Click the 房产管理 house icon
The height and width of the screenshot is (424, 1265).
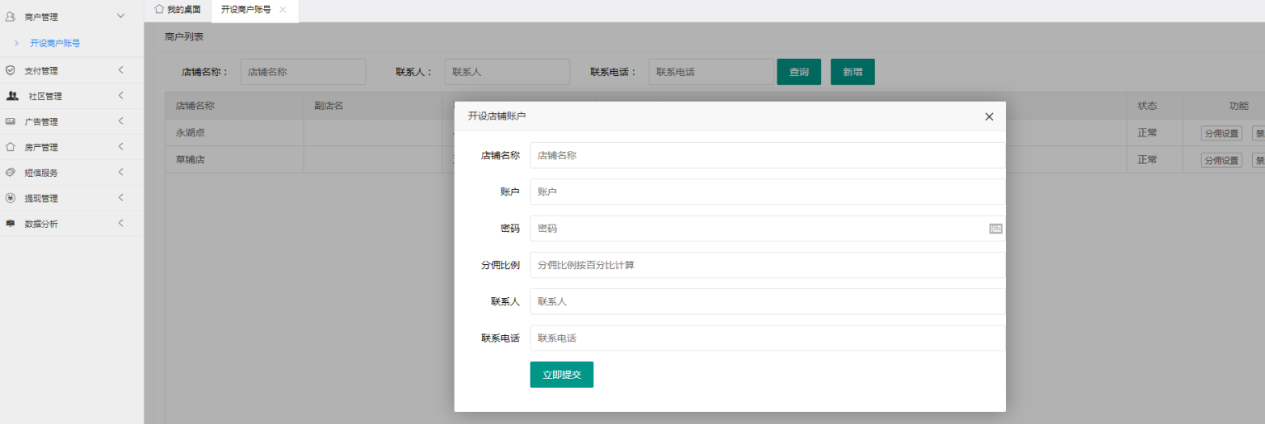tap(10, 147)
